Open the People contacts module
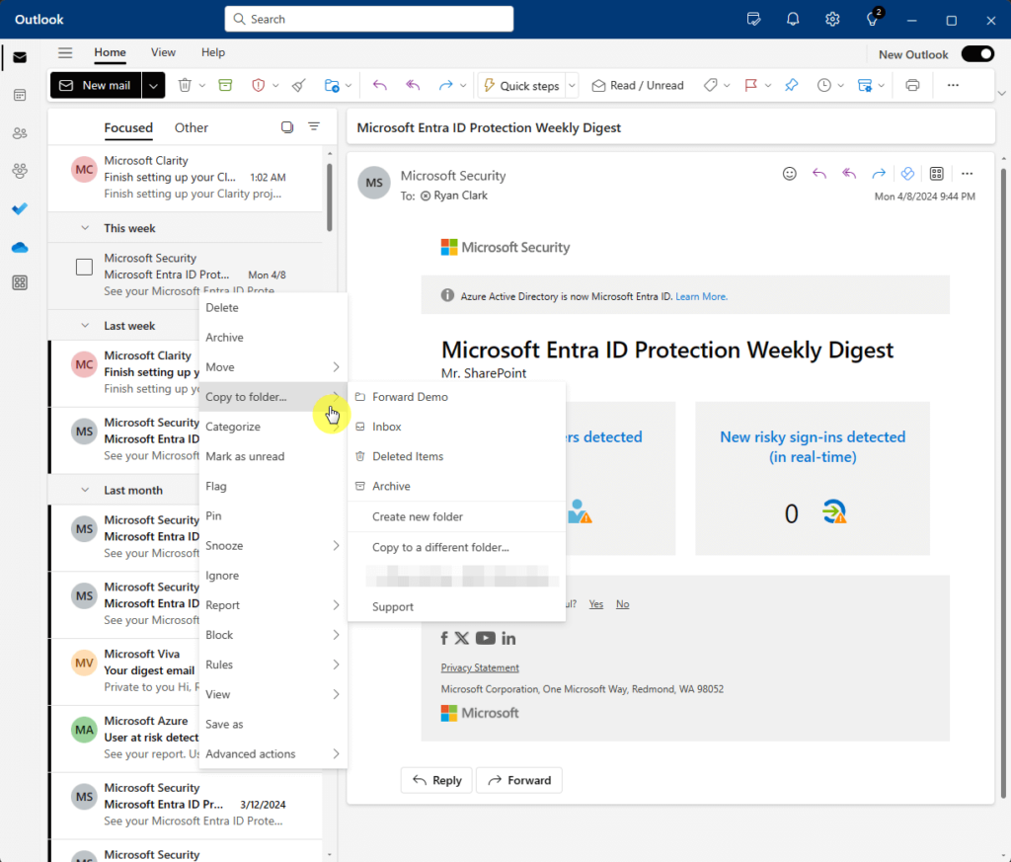 [20, 133]
